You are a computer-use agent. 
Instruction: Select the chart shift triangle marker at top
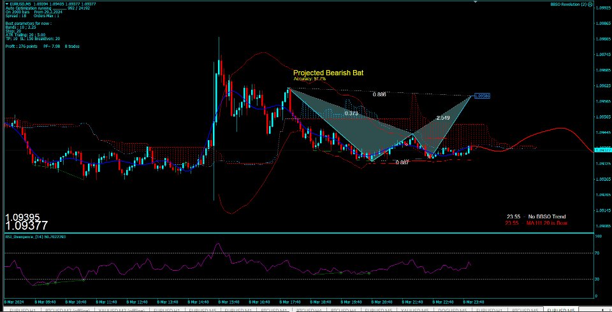click(475, 1)
